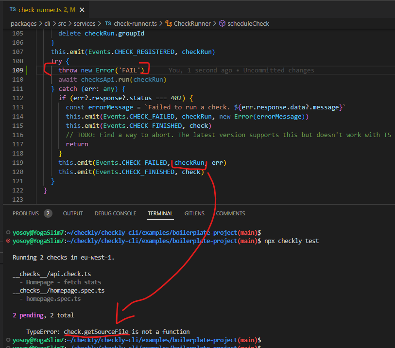Click '402' status value on line 112
The image size is (395, 348).
click(176, 98)
